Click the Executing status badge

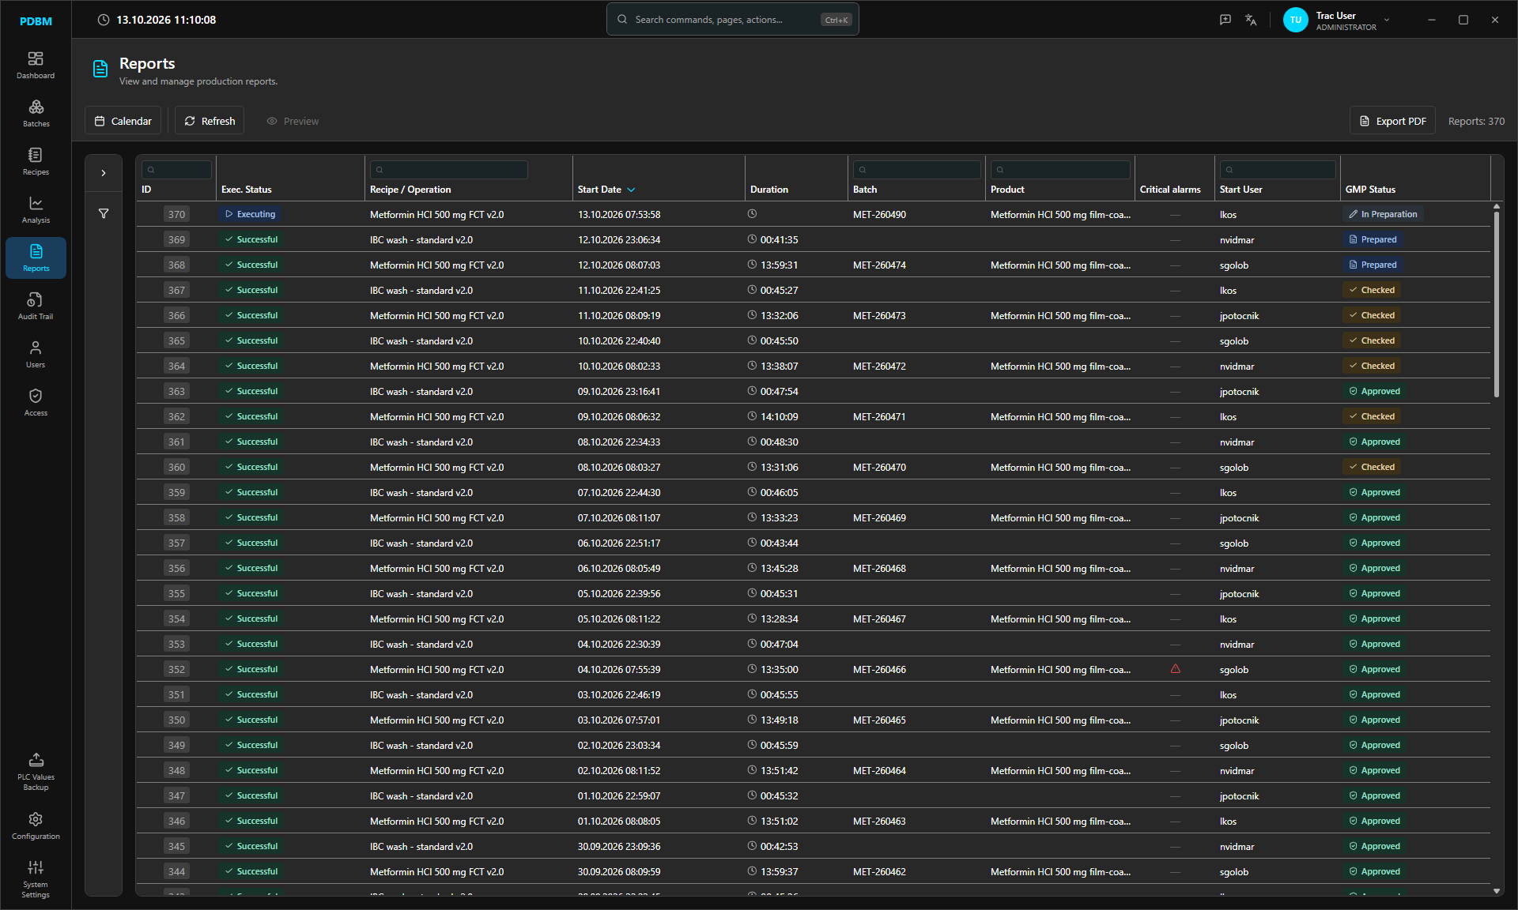[x=251, y=214]
